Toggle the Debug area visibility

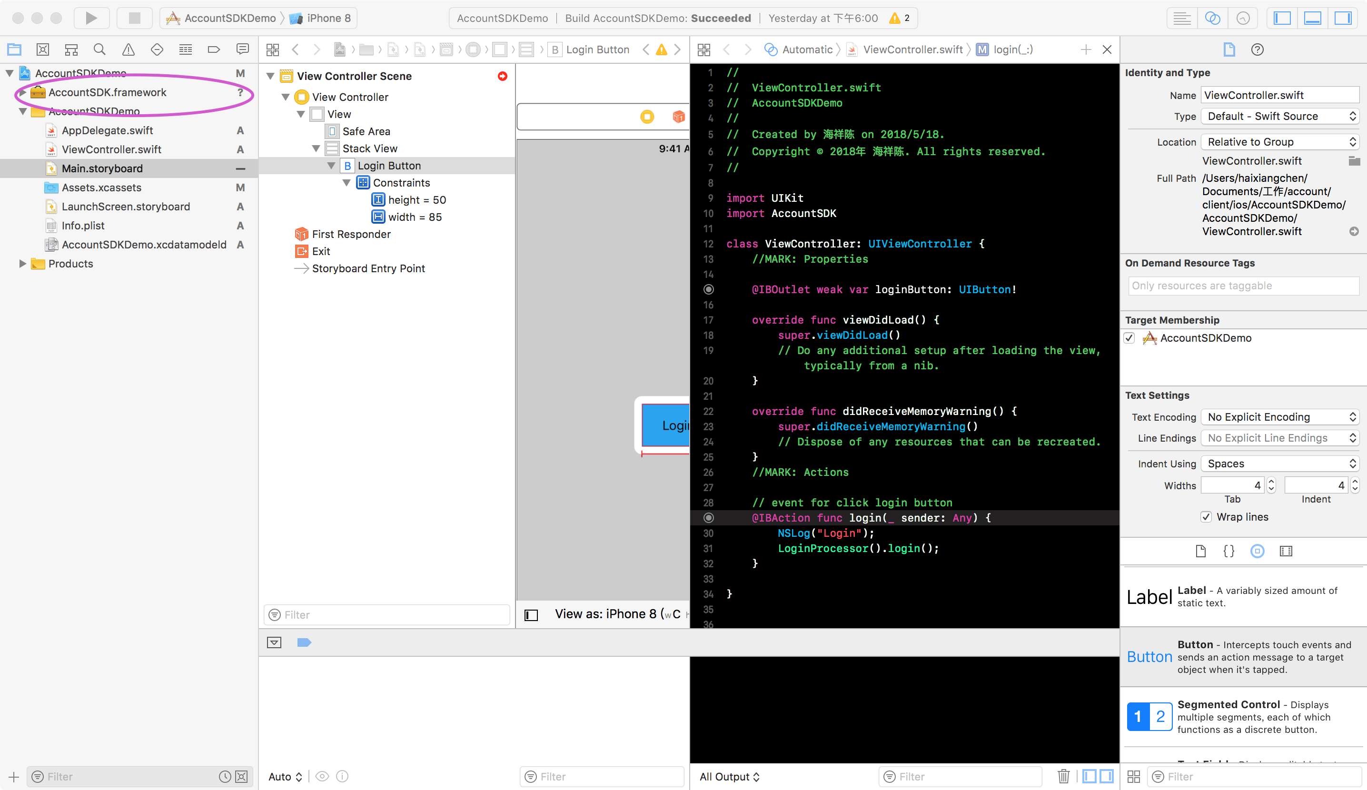pyautogui.click(x=1313, y=18)
